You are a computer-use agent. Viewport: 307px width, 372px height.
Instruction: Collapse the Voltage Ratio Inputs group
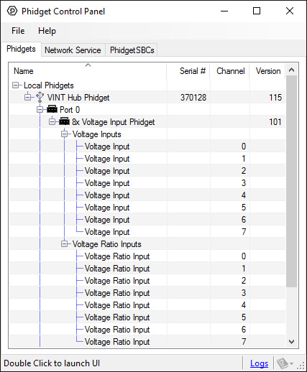64,244
